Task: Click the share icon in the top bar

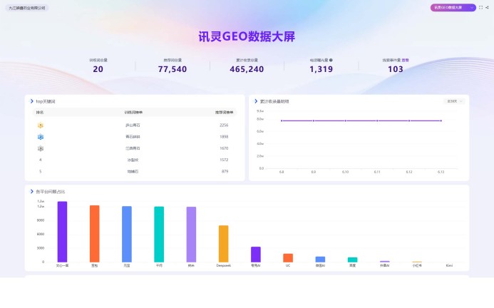Action: point(487,8)
